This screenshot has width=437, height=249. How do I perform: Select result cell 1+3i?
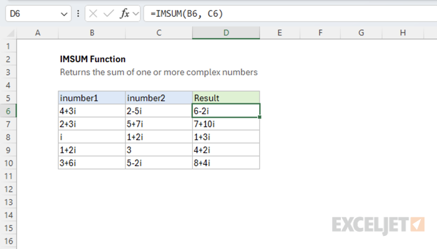[226, 137]
